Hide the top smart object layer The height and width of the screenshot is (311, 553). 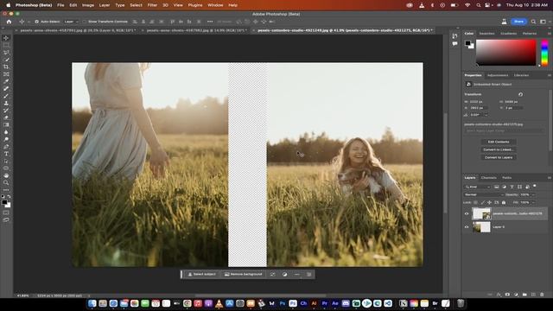pyautogui.click(x=467, y=213)
